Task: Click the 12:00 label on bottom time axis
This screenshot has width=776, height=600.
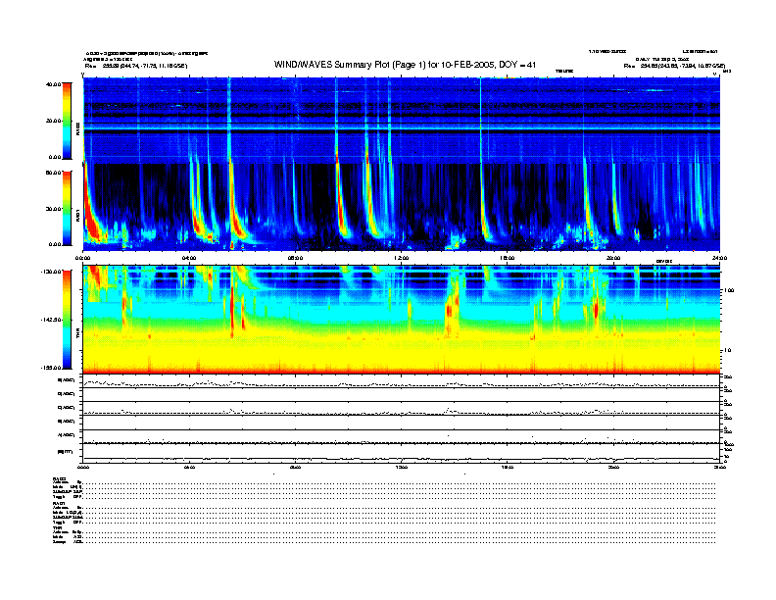Action: click(402, 467)
